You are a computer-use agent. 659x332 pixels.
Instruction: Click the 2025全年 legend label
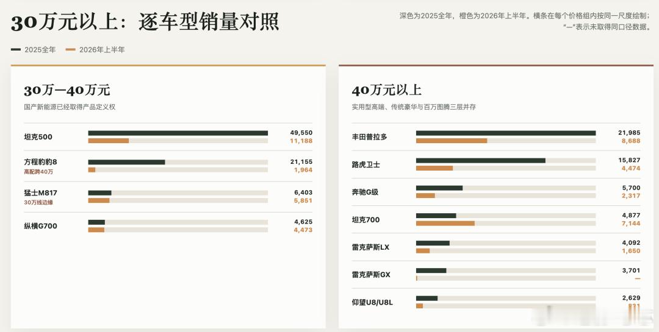point(40,49)
